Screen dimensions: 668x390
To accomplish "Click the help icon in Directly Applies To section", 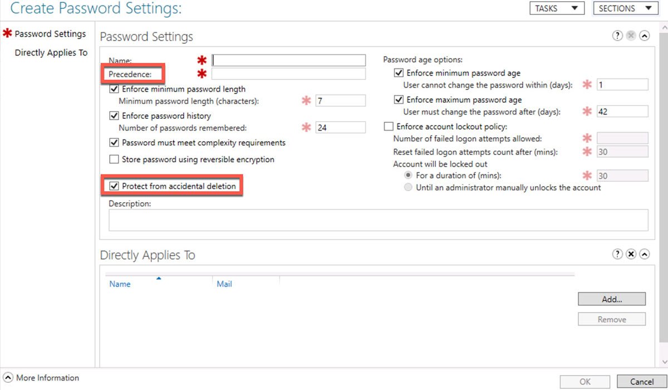I will tap(617, 254).
